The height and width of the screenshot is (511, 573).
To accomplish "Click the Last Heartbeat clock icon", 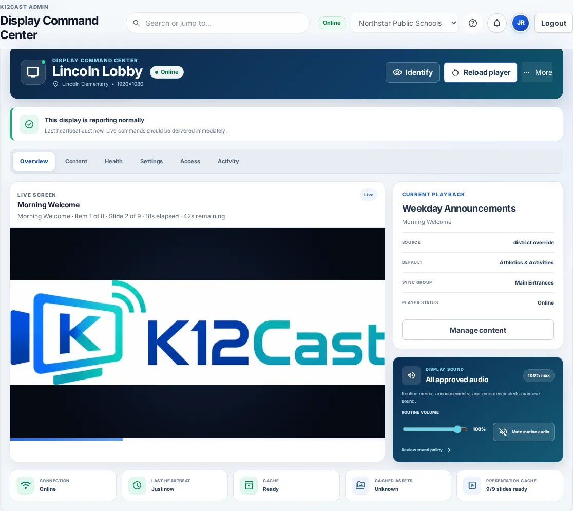I will coord(137,485).
